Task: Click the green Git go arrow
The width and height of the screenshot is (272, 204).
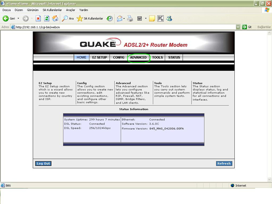Action: (244, 27)
